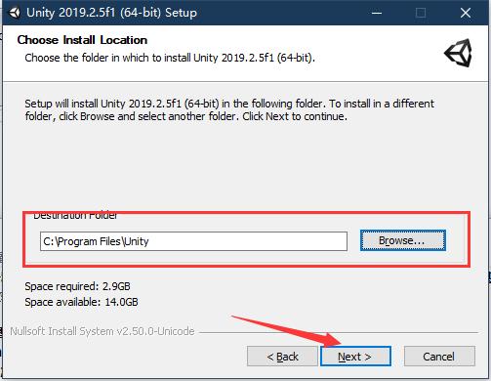Click the Nullsoft Install System version text
The image size is (491, 381).
click(102, 331)
